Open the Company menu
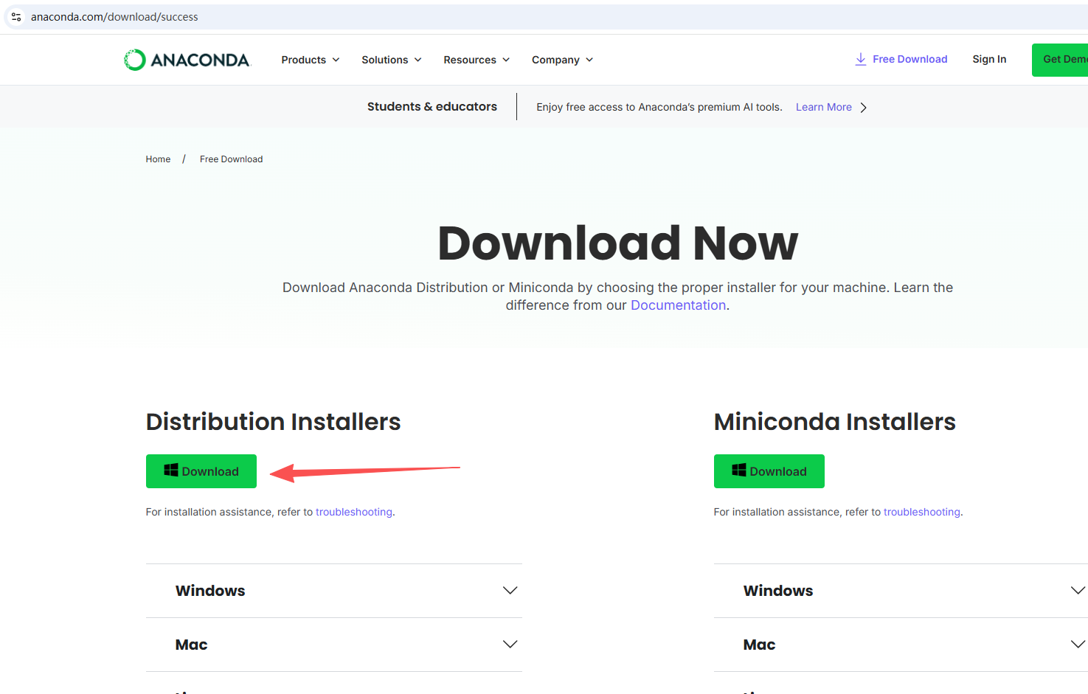This screenshot has height=694, width=1088. (x=562, y=60)
